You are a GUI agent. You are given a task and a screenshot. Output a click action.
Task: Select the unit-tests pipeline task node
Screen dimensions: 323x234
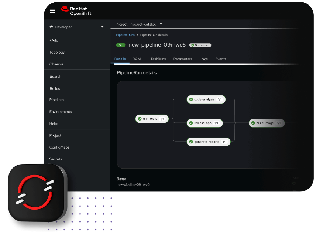click(152, 119)
